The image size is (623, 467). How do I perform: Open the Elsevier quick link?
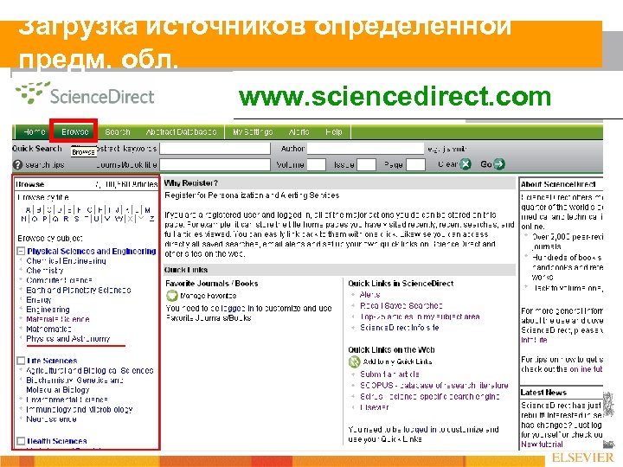[x=374, y=407]
